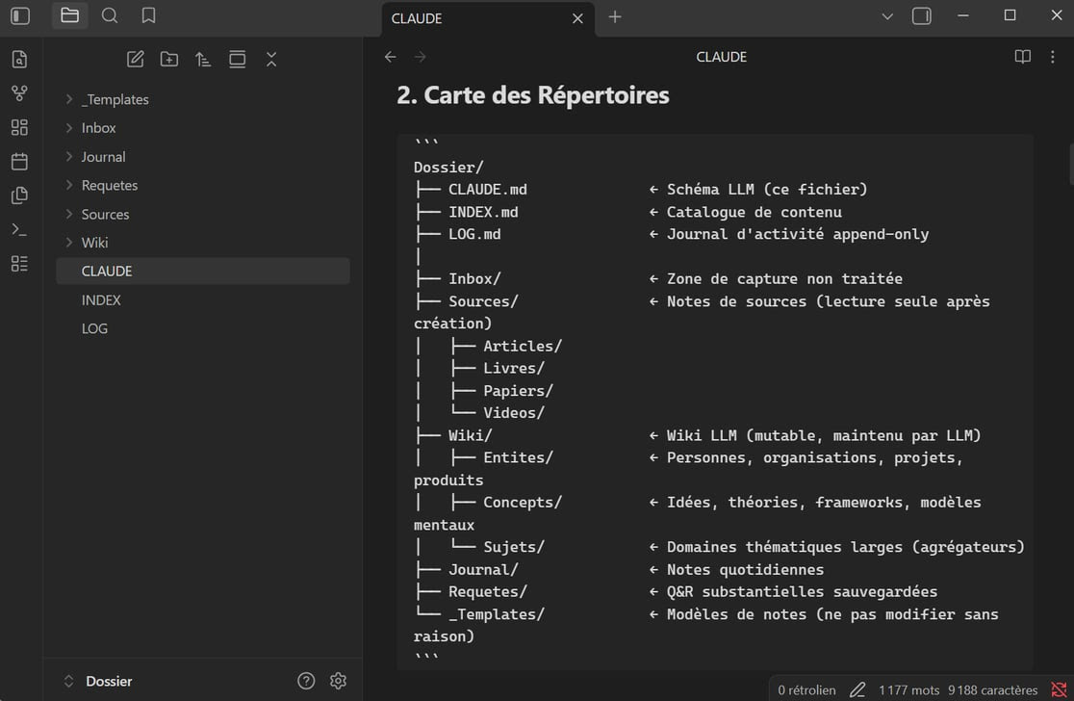Open help icon

coord(306,681)
